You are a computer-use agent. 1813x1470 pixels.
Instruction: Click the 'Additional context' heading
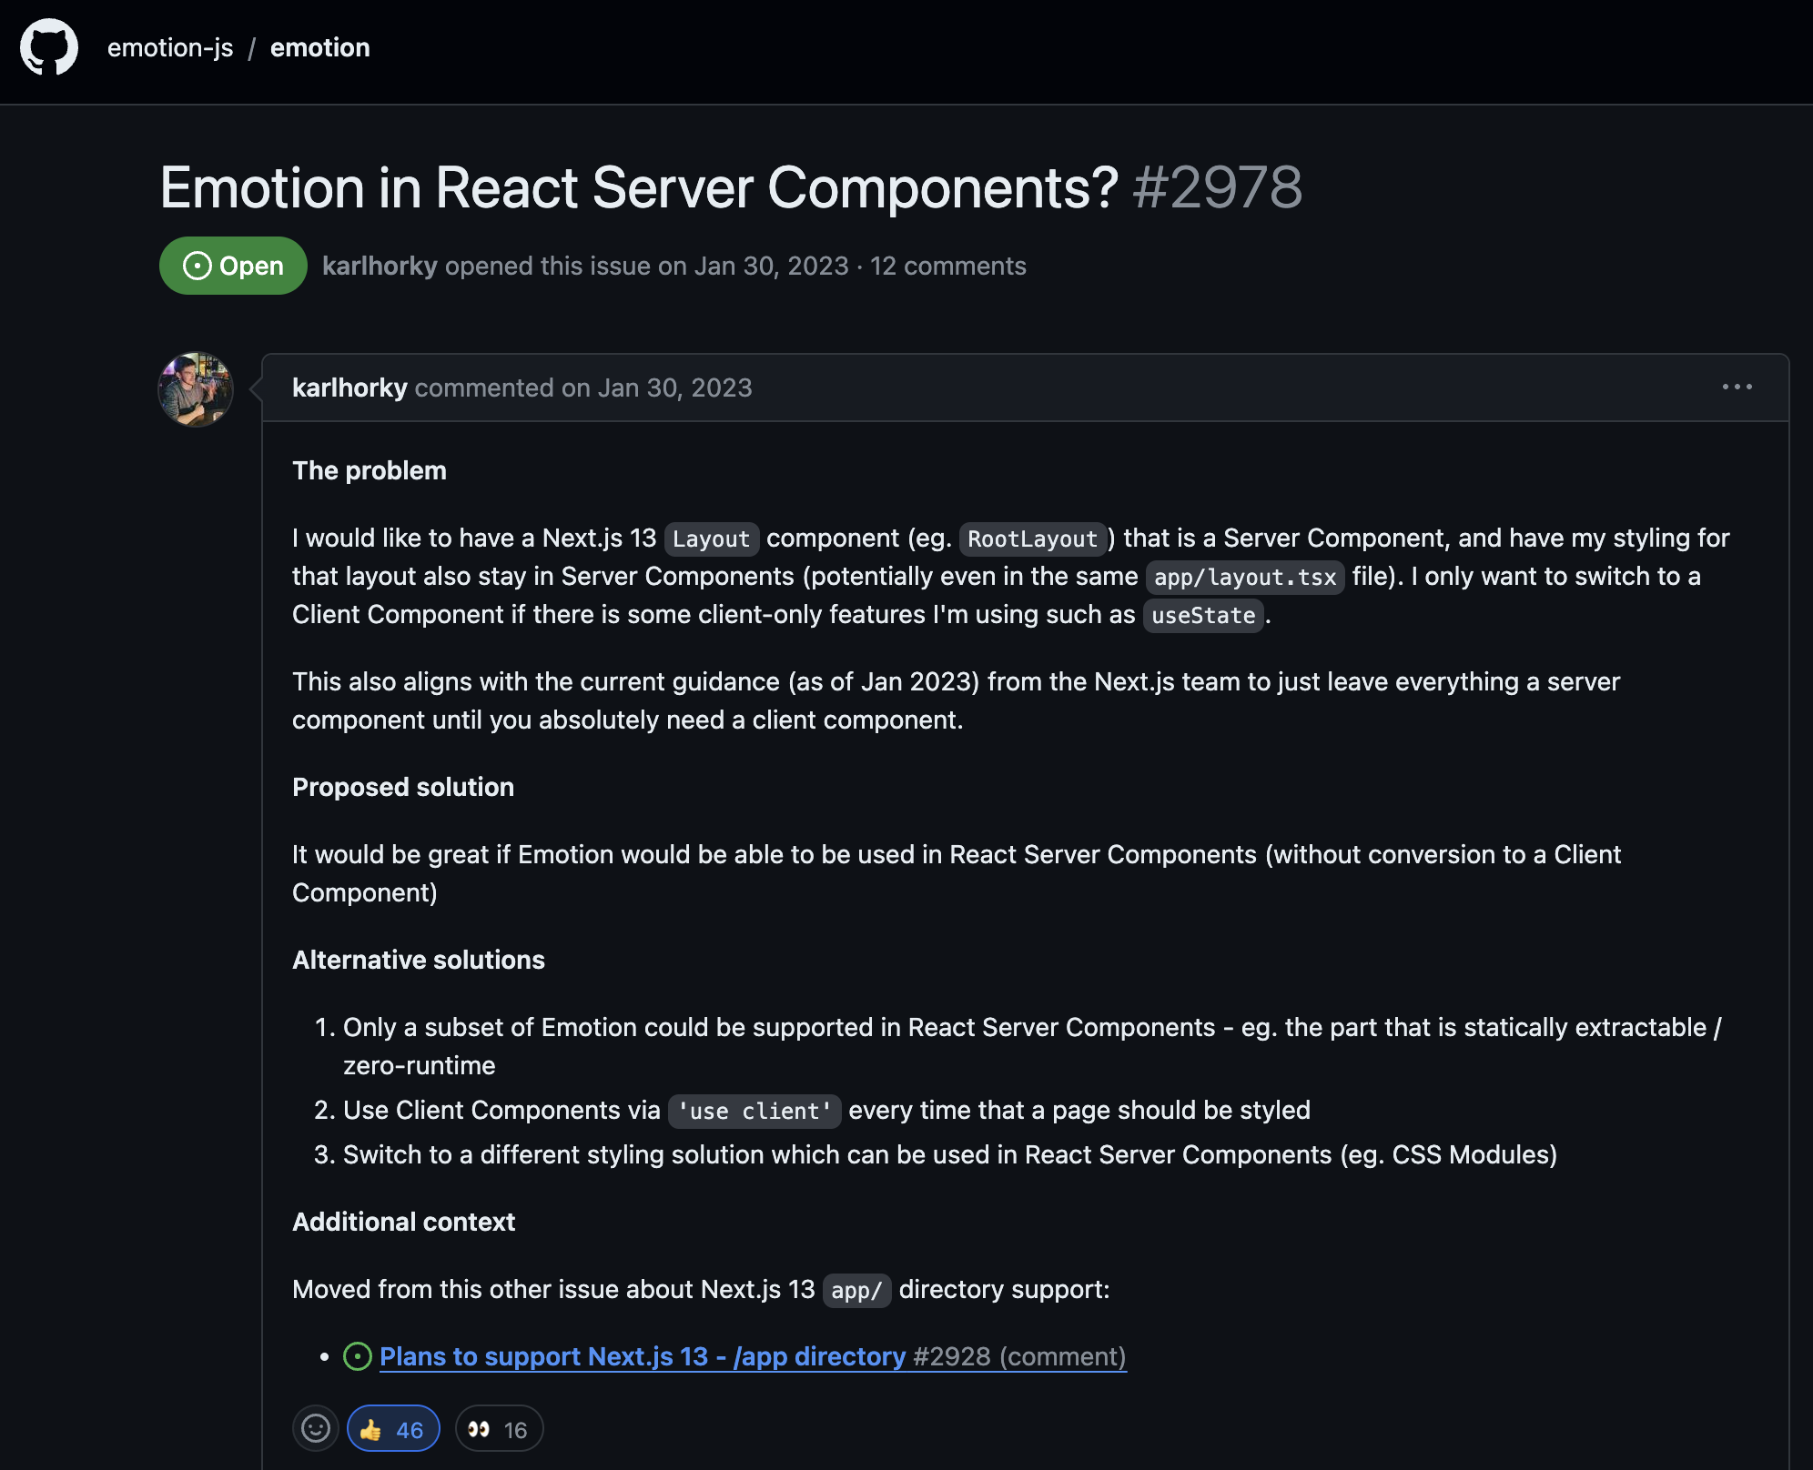[x=404, y=1222]
